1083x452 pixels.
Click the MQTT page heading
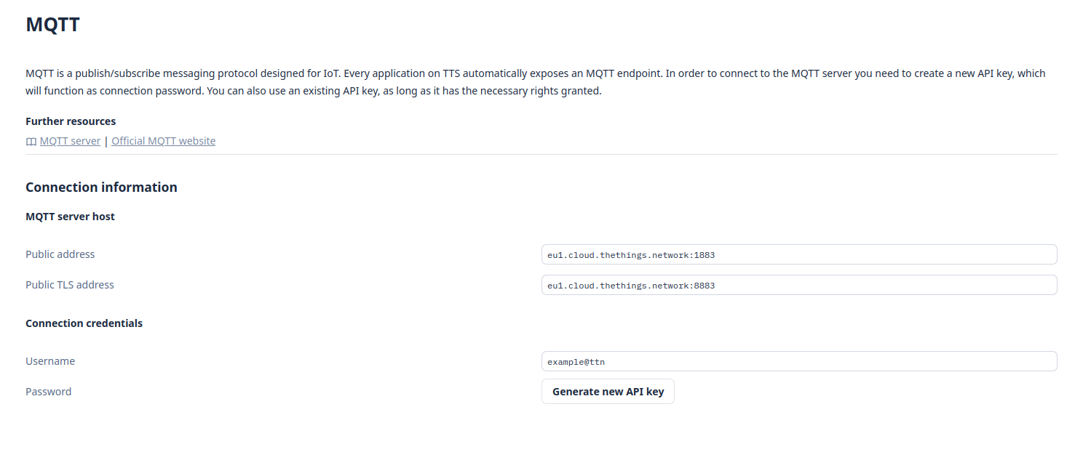tap(52, 24)
